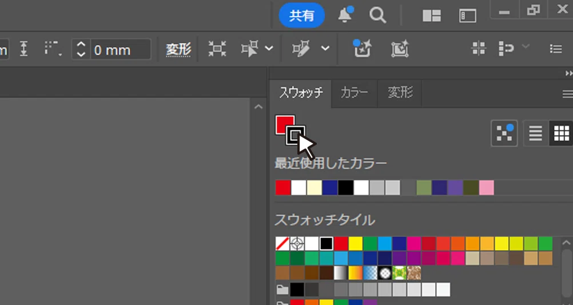Select the yellow-orange gradient swatch
The width and height of the screenshot is (573, 305).
click(x=356, y=273)
